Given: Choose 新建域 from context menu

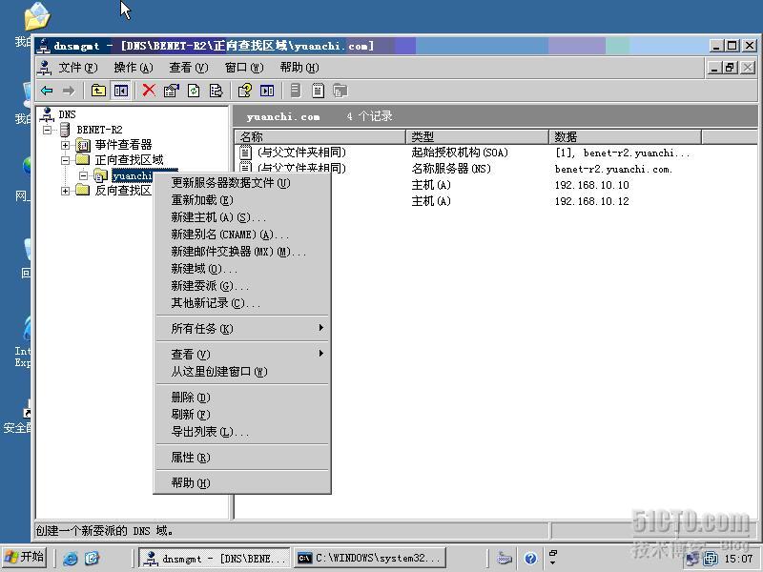Looking at the screenshot, I should point(242,269).
